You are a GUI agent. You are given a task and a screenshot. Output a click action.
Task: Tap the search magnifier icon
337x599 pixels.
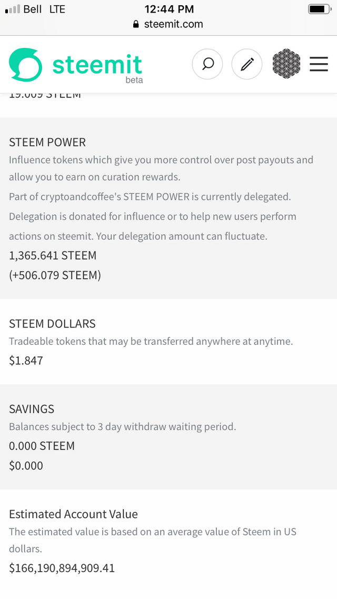pos(207,64)
